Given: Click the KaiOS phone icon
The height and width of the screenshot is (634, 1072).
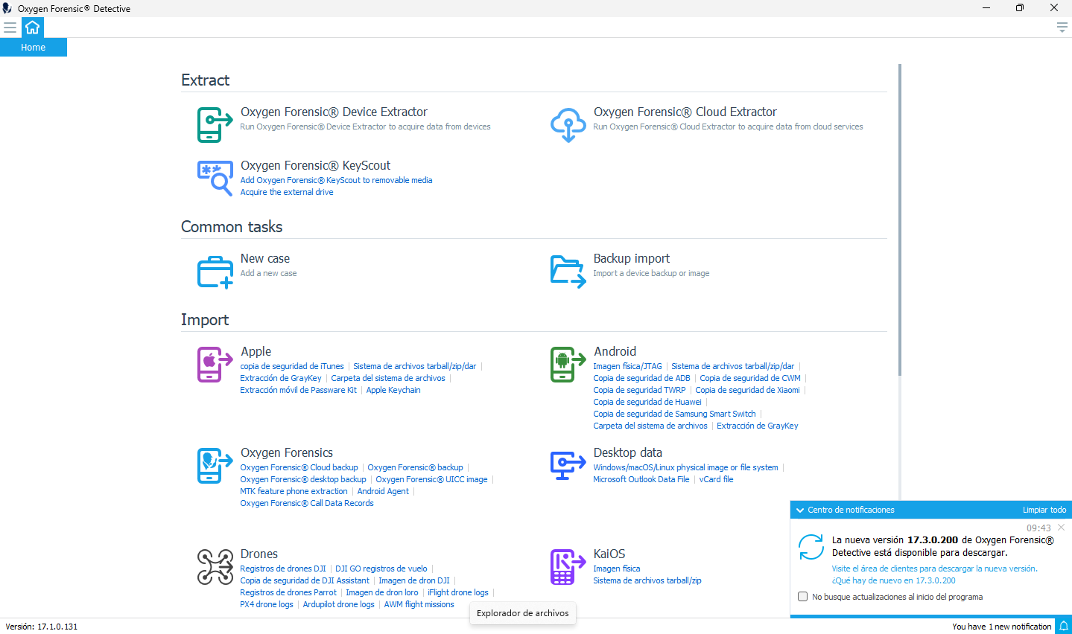Looking at the screenshot, I should tap(568, 566).
